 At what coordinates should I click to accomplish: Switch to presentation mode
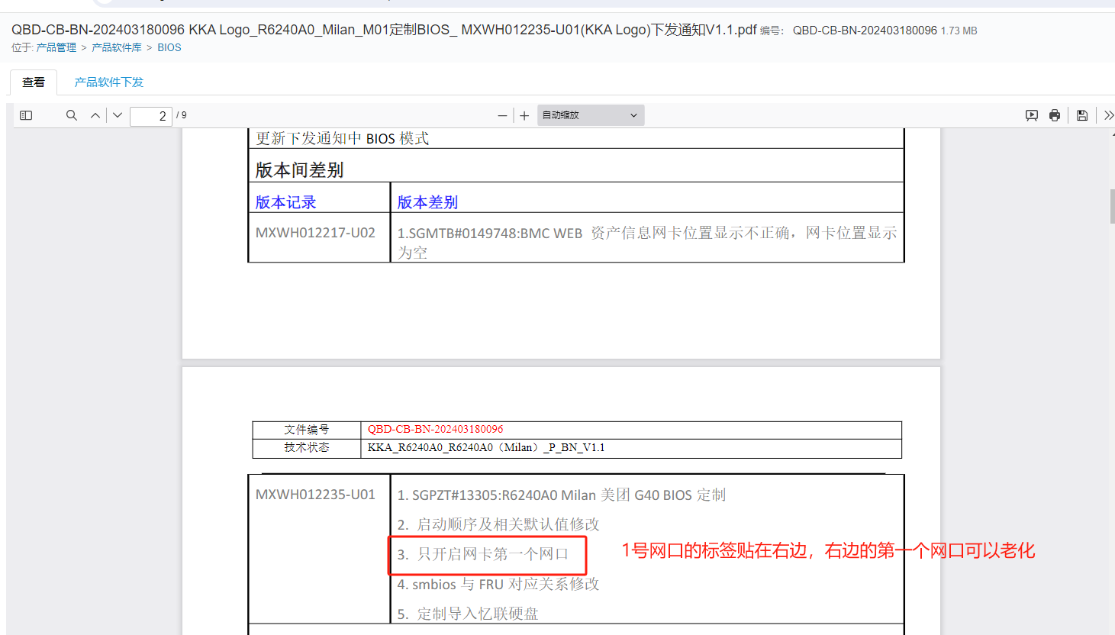[1031, 115]
